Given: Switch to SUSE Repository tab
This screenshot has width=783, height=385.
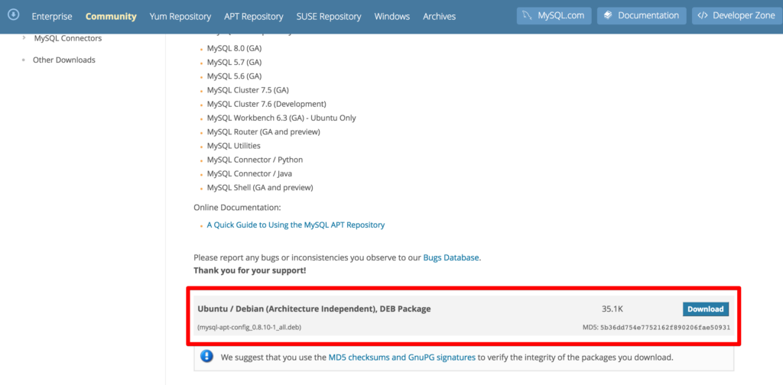Looking at the screenshot, I should coord(329,17).
